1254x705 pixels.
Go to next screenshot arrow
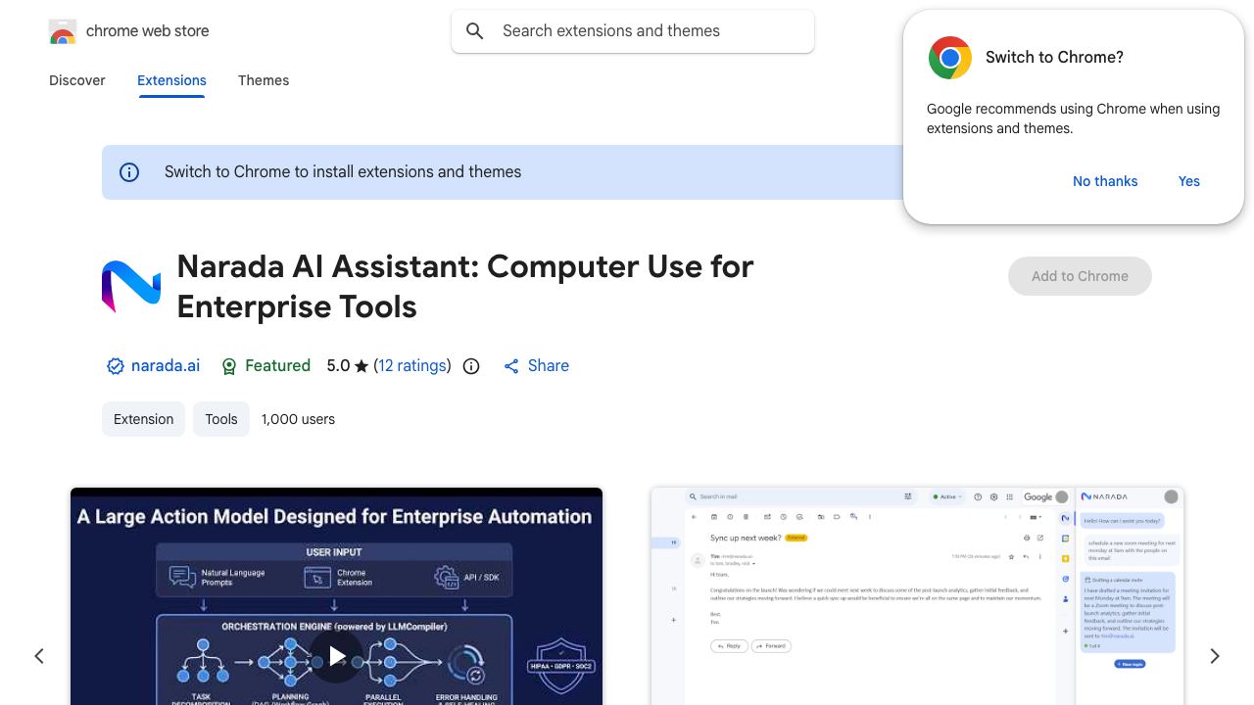click(x=1215, y=656)
